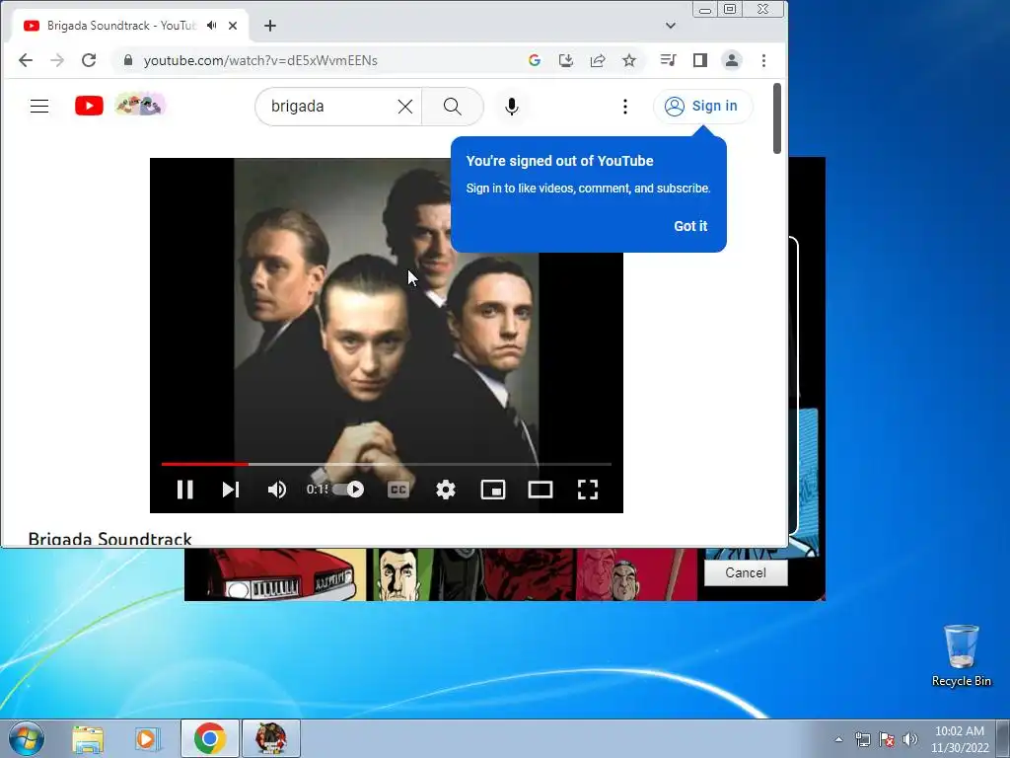Open the clock showing 10:02 AM
1010x758 pixels.
960,739
